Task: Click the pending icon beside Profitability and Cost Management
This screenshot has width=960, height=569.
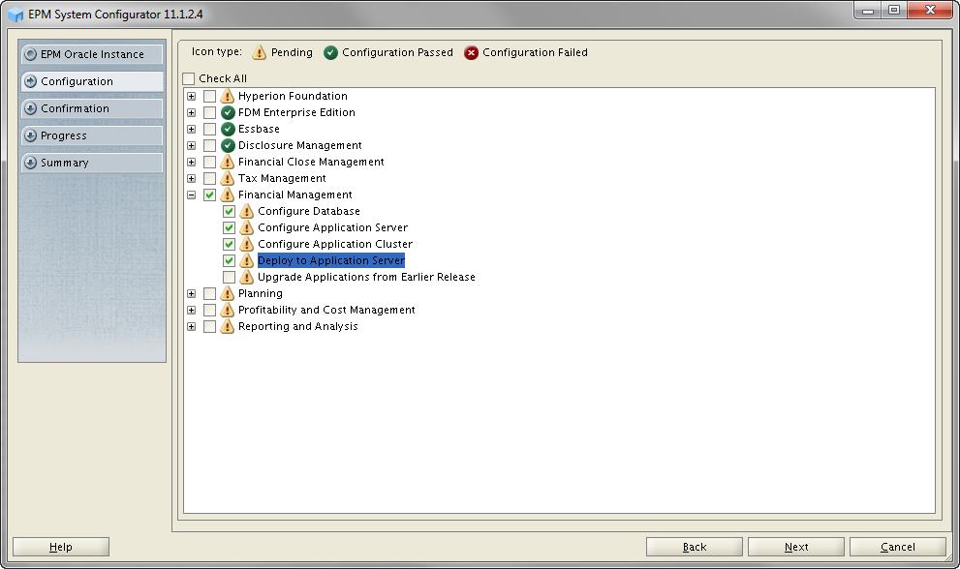Action: click(228, 311)
